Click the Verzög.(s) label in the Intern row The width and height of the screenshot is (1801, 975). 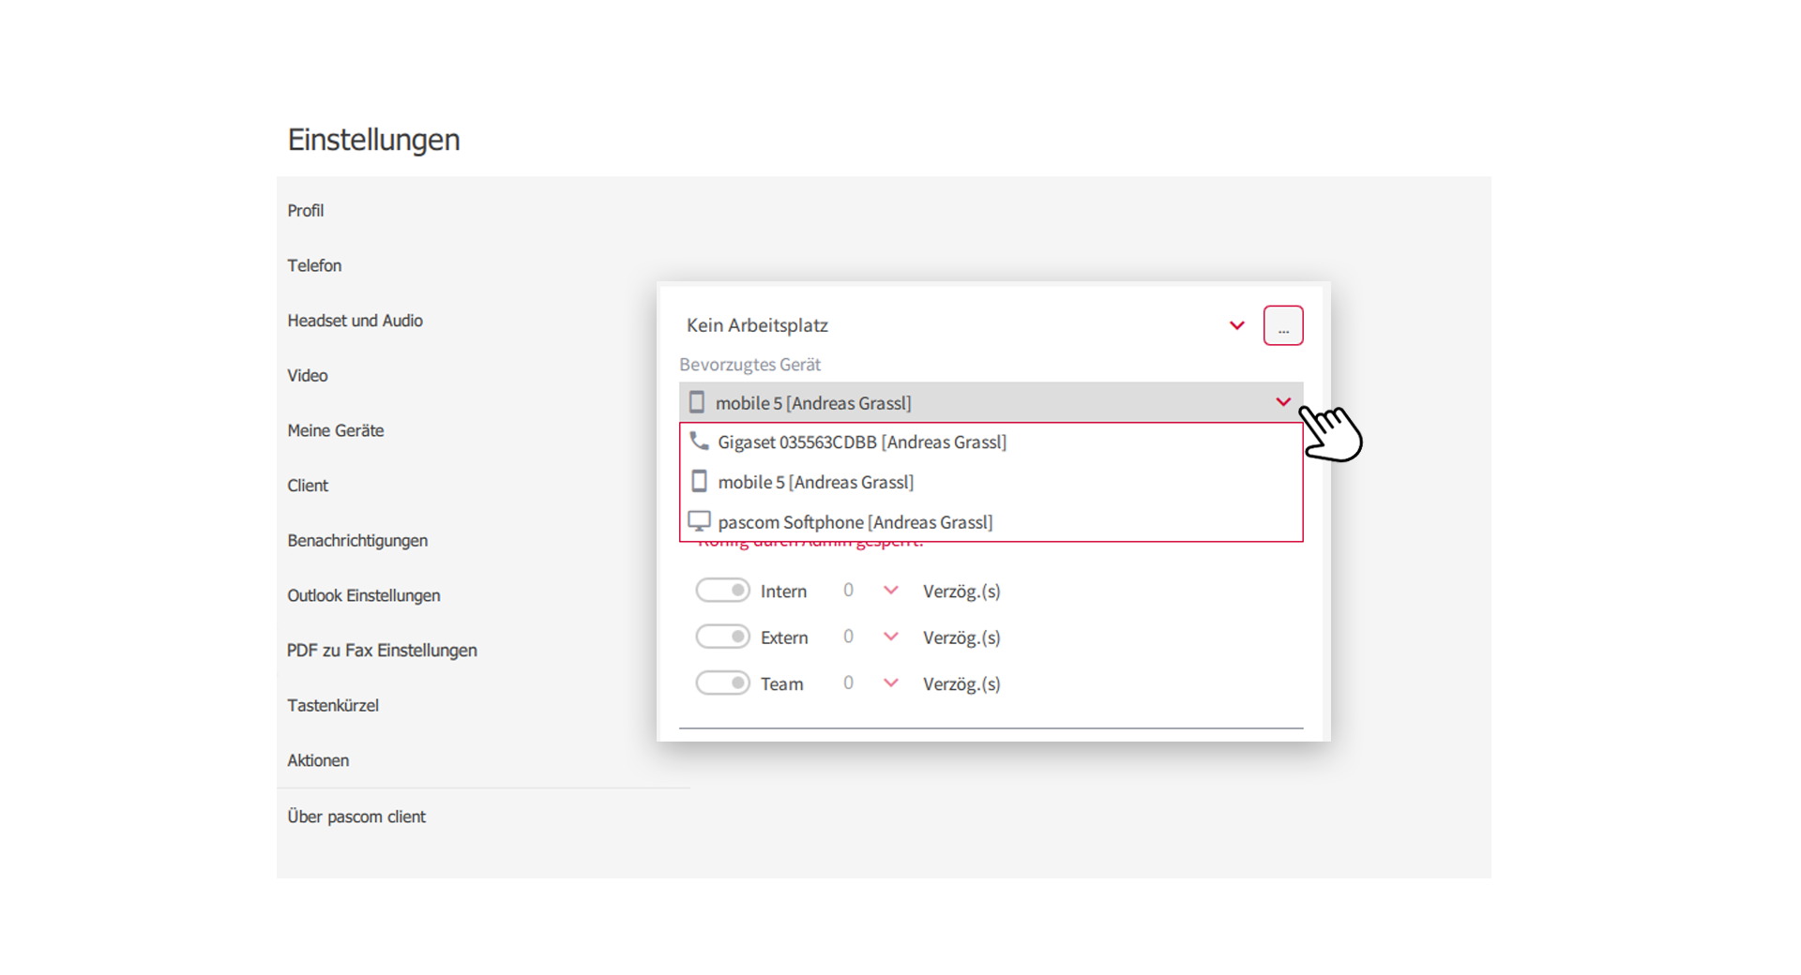click(961, 592)
